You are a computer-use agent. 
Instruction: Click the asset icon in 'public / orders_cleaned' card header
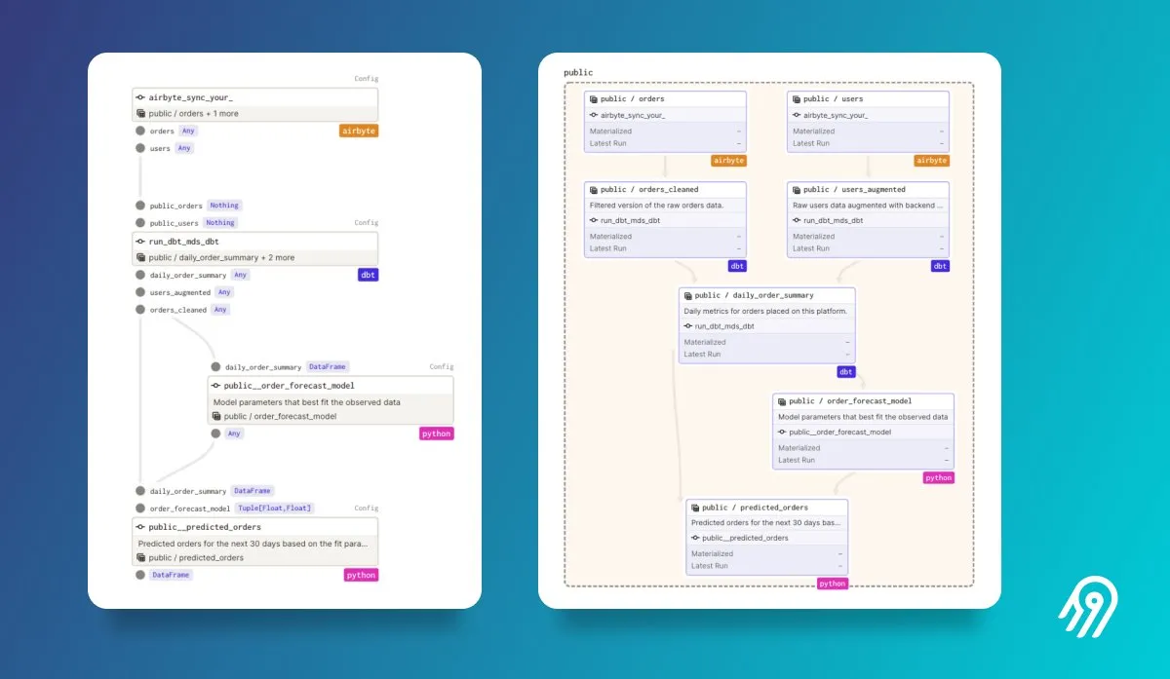pyautogui.click(x=594, y=190)
